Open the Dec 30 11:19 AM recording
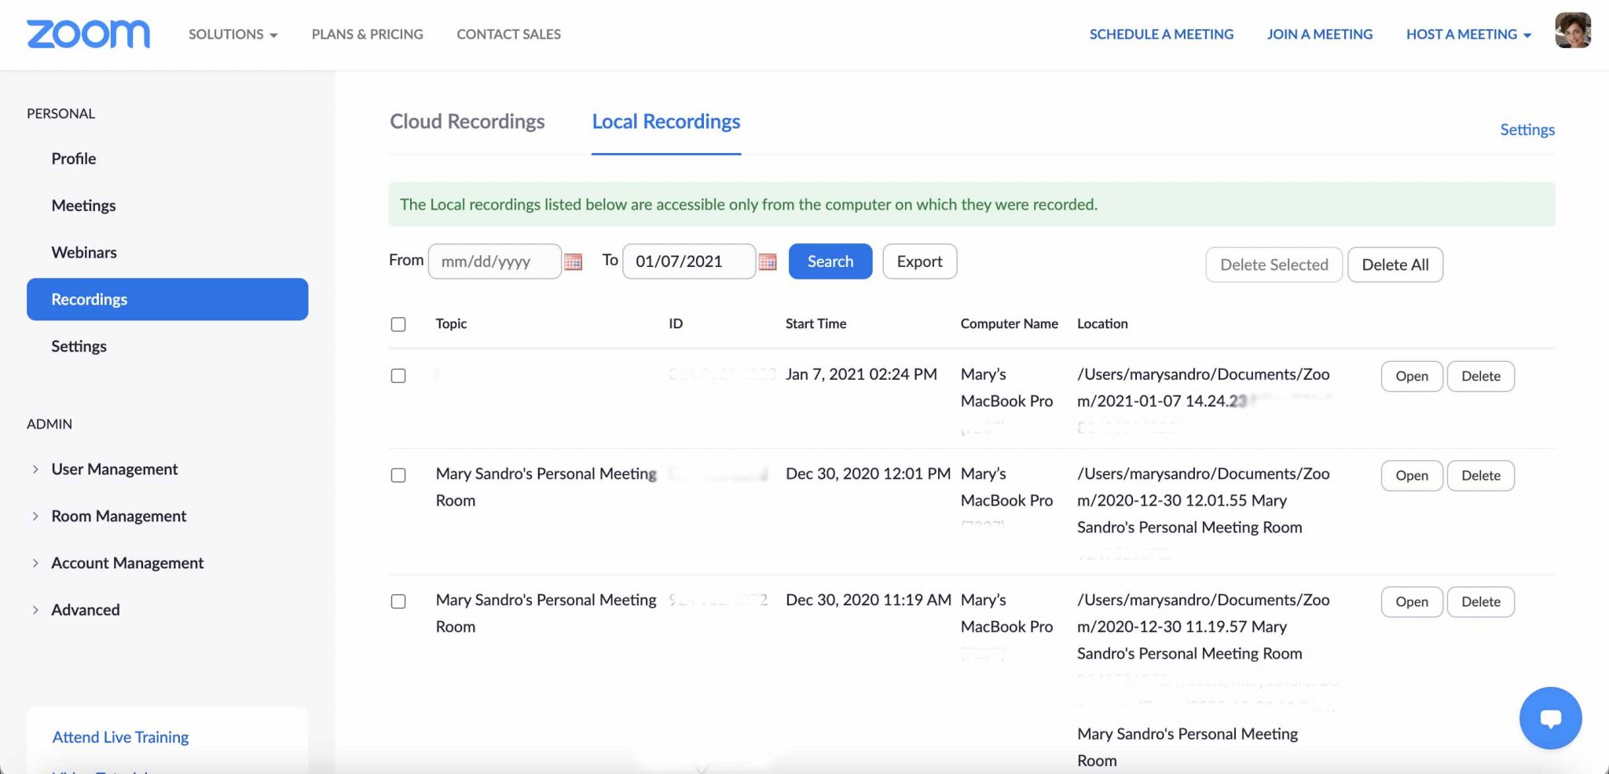Image resolution: width=1609 pixels, height=774 pixels. tap(1412, 602)
